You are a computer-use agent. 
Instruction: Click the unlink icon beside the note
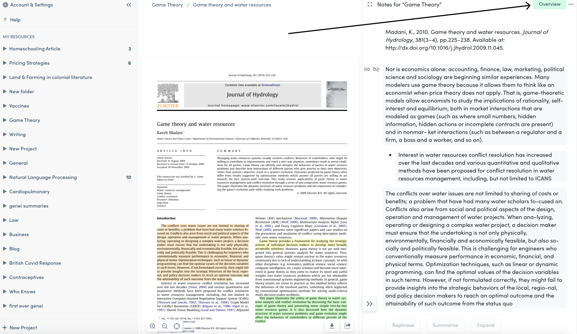376,69
